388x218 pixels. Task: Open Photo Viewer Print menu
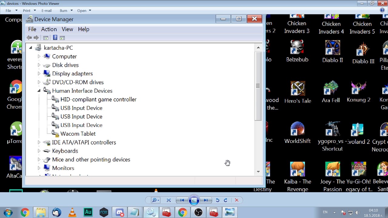pyautogui.click(x=29, y=11)
